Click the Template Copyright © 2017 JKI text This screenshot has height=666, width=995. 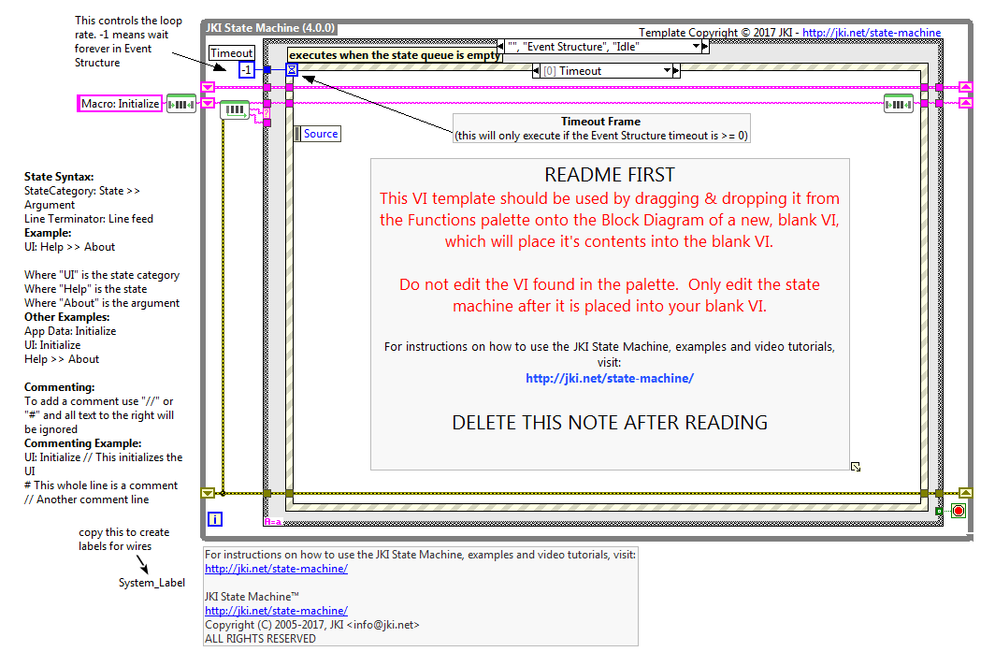coord(715,33)
